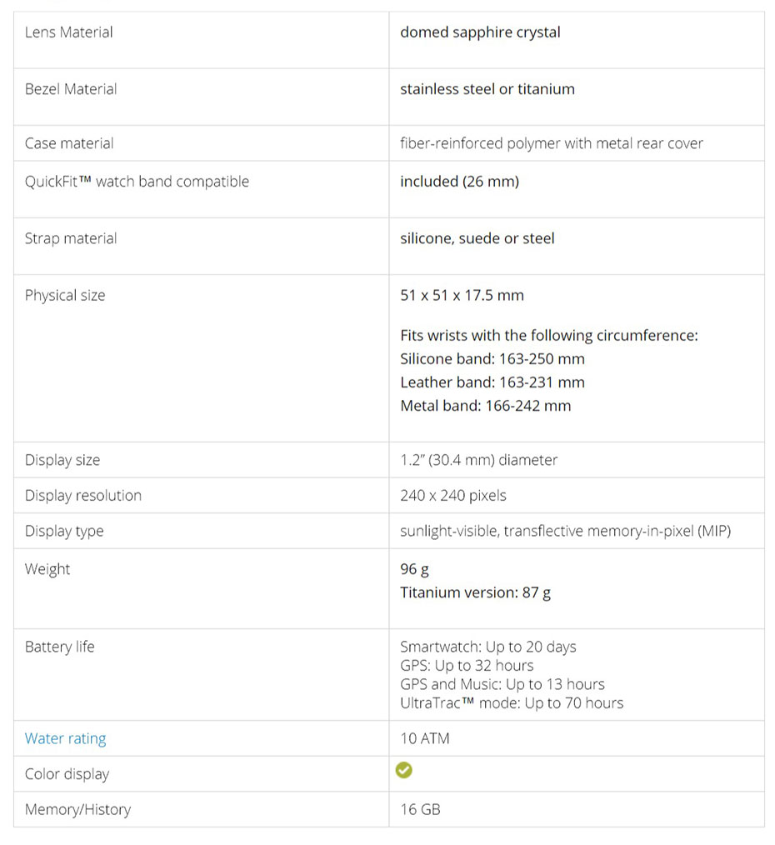Click the domed sapphire crystal value
Screen dimensions: 775x845
(x=480, y=32)
